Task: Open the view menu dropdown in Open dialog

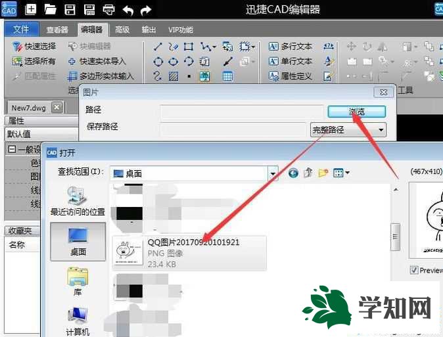Action: pos(341,173)
